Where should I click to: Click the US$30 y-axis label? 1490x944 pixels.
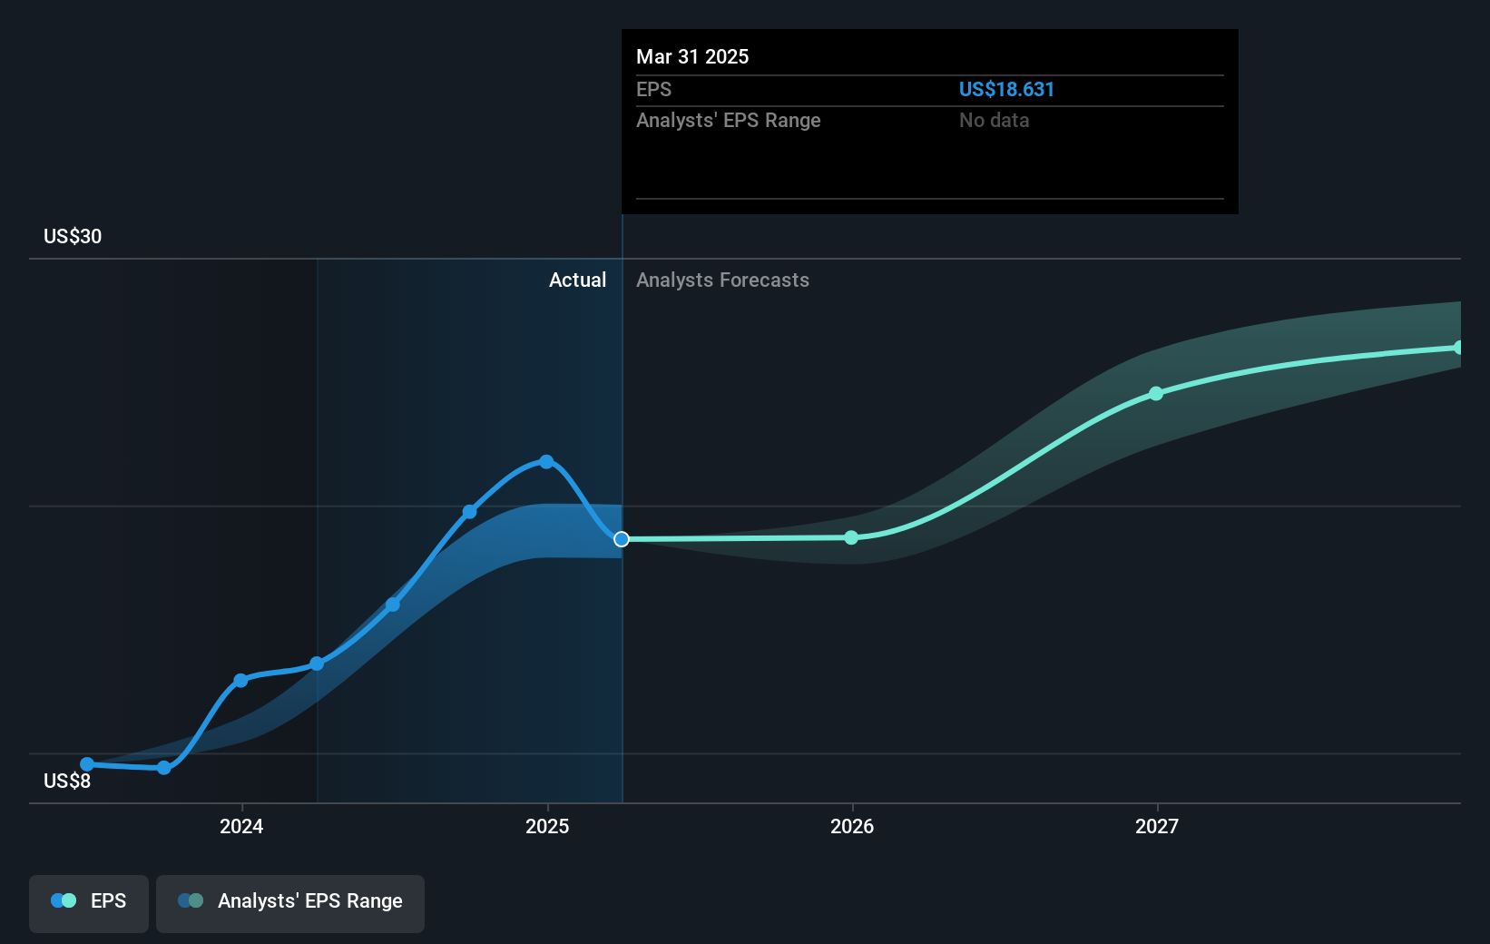coord(73,237)
